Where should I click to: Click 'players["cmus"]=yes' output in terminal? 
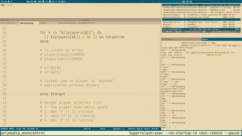coord(173,89)
